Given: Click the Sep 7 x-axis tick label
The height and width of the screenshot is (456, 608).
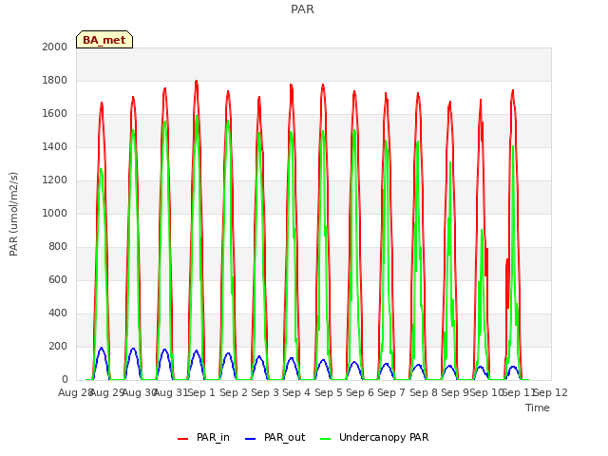Looking at the screenshot, I should coord(391,392).
